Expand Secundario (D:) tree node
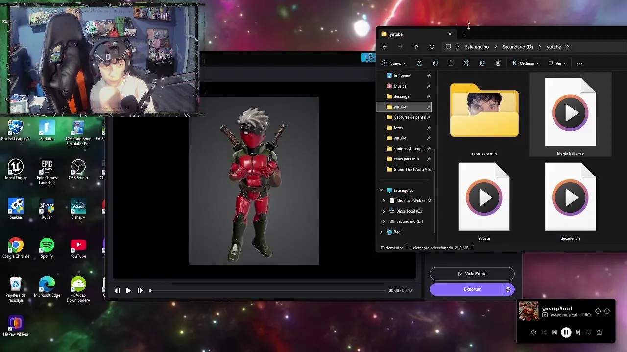Screen dimensions: 627x352 click(x=384, y=221)
